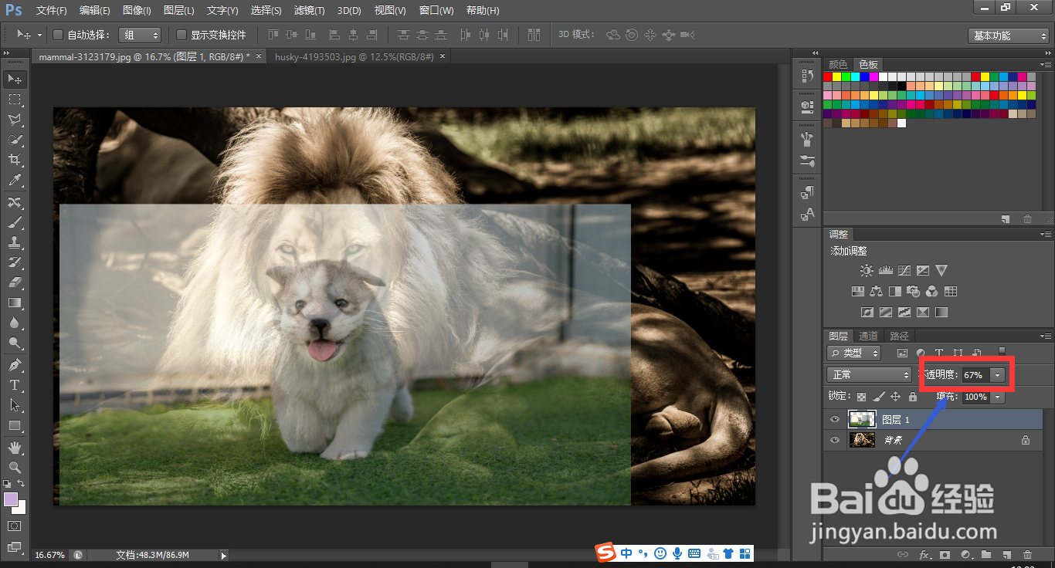Select the Crop tool
Image resolution: width=1055 pixels, height=568 pixels.
pyautogui.click(x=14, y=161)
